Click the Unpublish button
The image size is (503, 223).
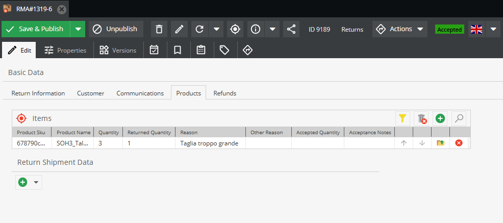click(116, 29)
